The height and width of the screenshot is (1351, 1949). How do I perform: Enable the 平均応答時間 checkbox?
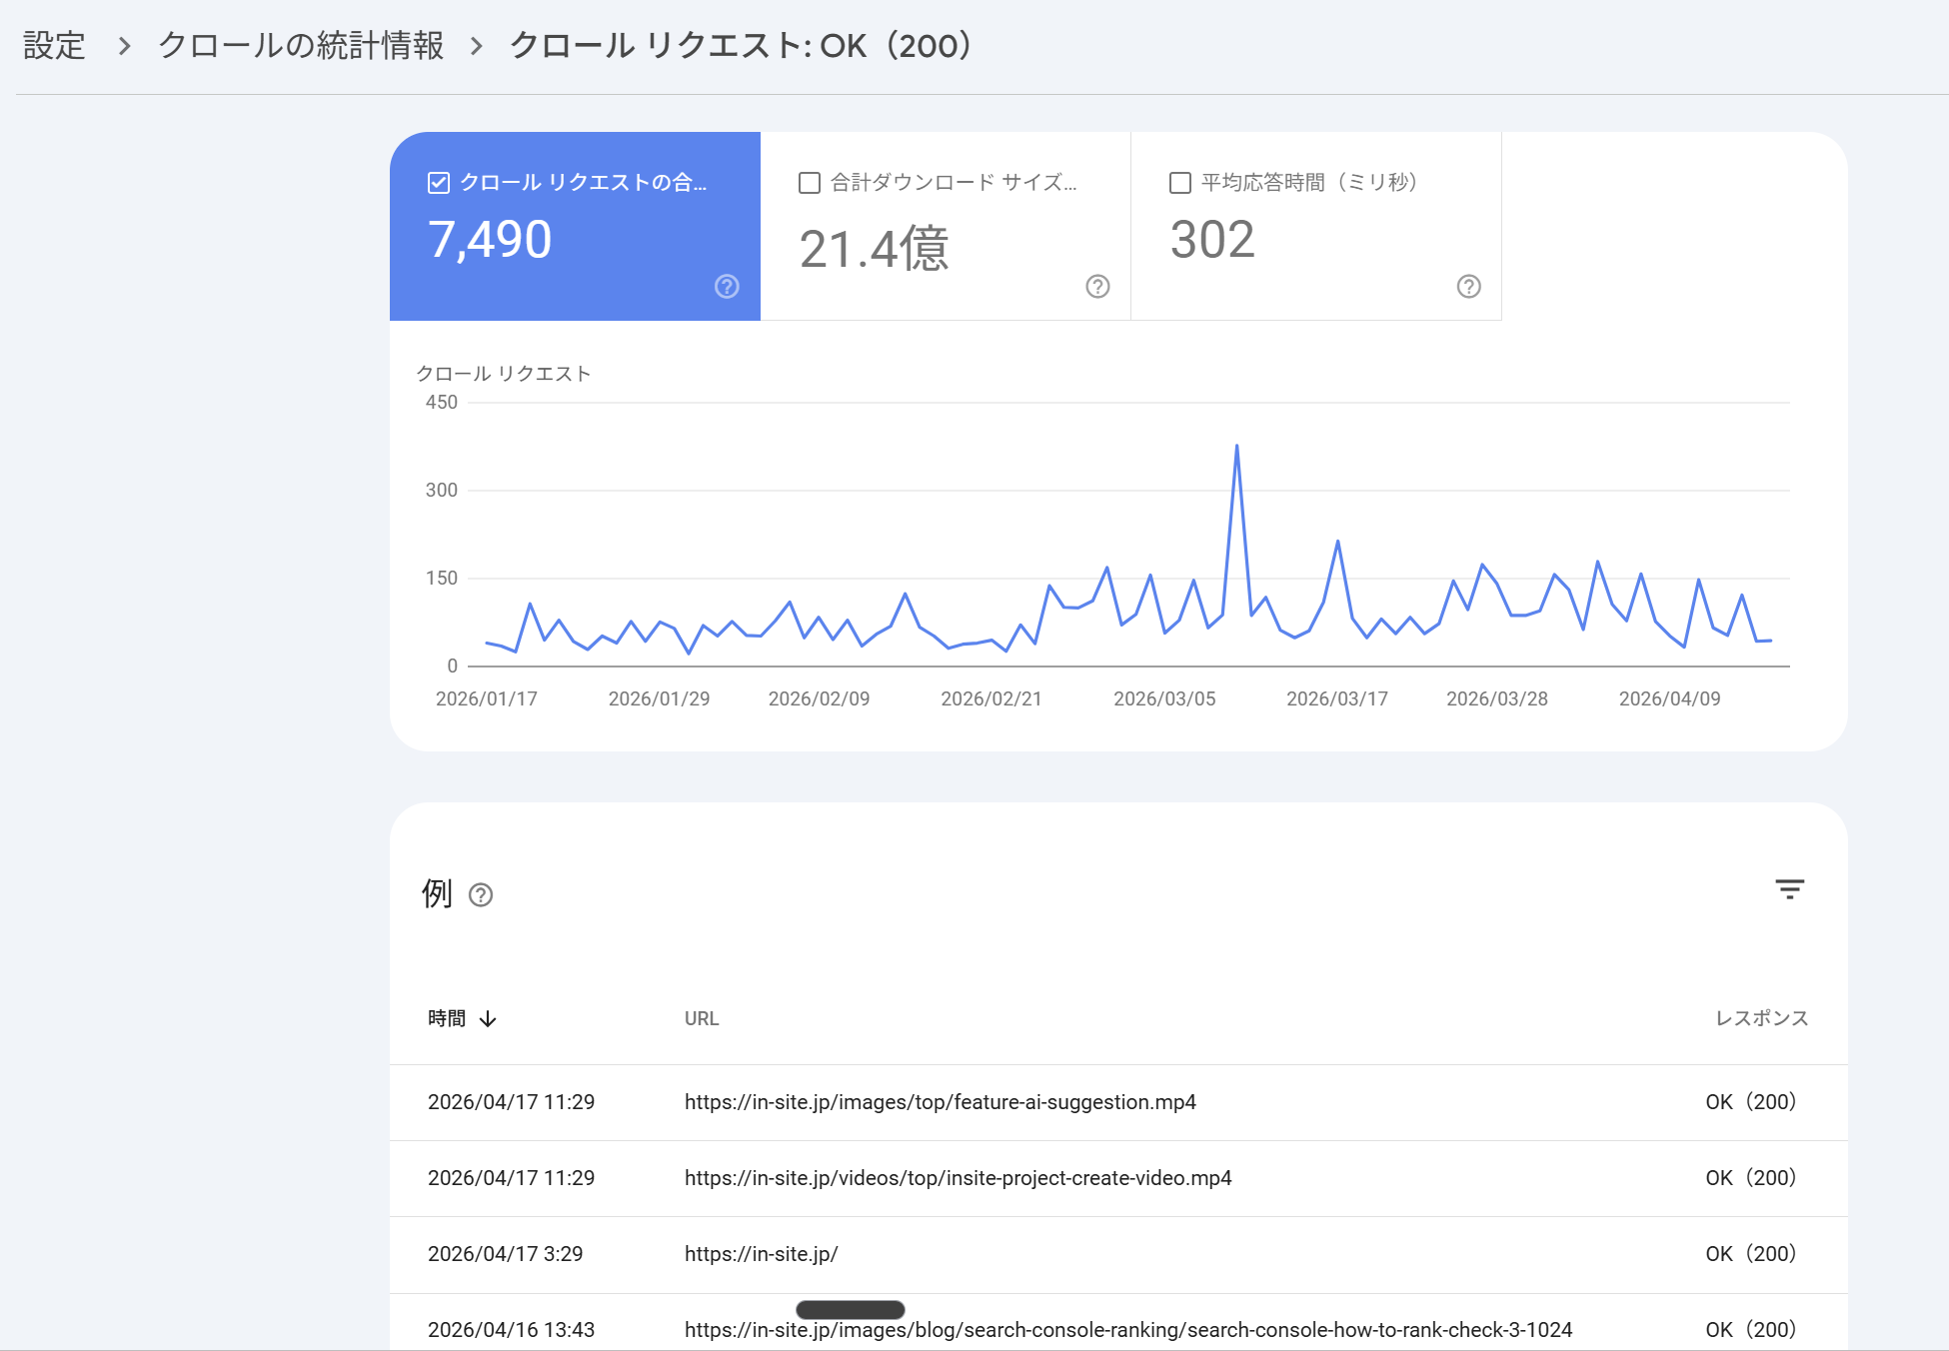click(x=1178, y=182)
